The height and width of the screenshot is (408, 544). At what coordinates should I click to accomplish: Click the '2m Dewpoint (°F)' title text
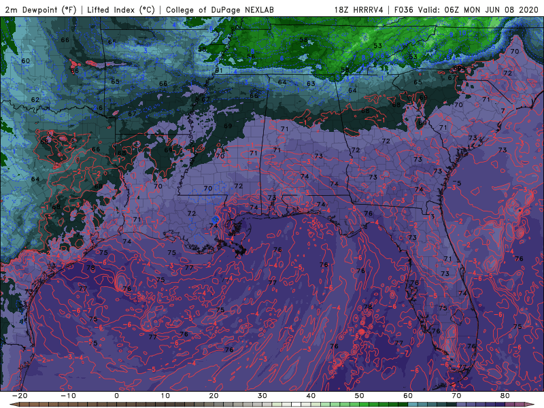[41, 10]
